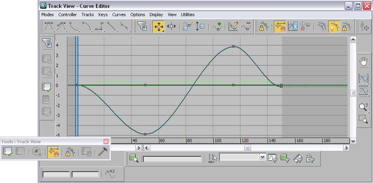Select the Pan hand tool
The width and height of the screenshot is (373, 183).
click(364, 61)
